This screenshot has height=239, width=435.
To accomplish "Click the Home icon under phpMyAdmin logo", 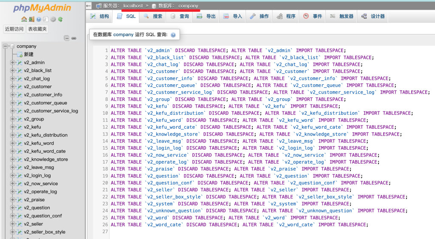I will pos(24,19).
